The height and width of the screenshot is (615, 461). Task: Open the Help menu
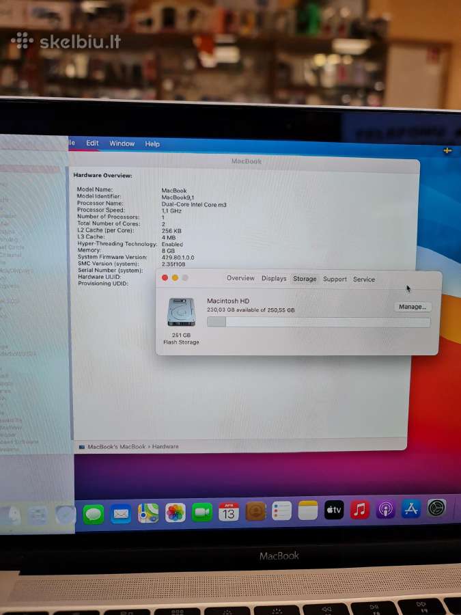pos(152,144)
